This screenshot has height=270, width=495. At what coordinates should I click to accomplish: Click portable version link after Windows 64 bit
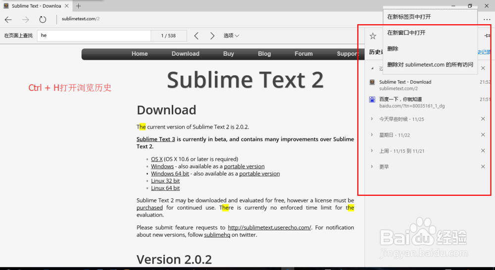259,174
